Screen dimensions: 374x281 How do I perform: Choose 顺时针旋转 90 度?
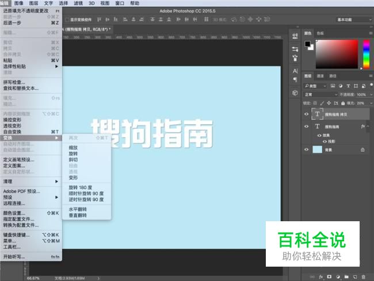click(x=86, y=193)
